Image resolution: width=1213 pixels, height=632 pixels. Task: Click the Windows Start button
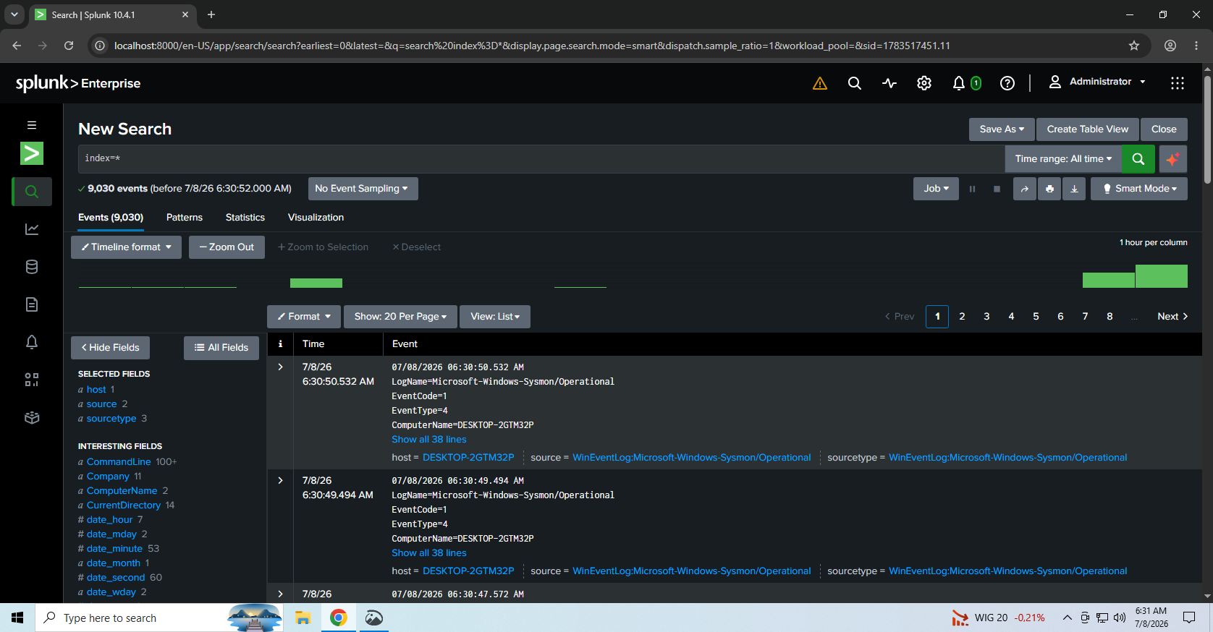click(17, 618)
